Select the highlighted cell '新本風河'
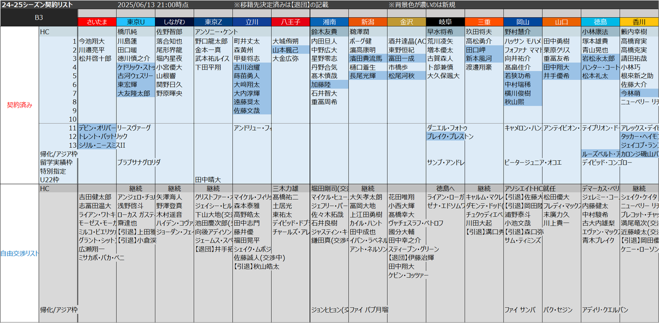The width and height of the screenshot is (659, 323). click(484, 58)
